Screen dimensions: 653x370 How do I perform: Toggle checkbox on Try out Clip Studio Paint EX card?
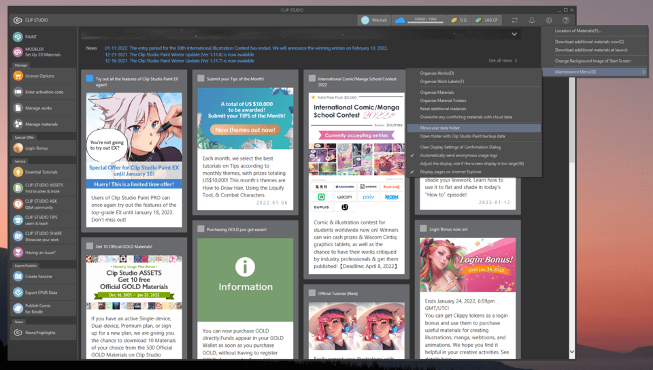[x=90, y=78]
